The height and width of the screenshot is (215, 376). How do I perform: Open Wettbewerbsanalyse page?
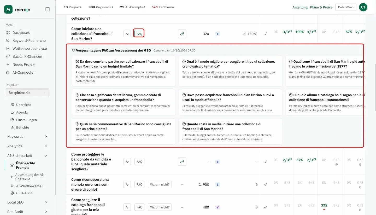[30, 49]
